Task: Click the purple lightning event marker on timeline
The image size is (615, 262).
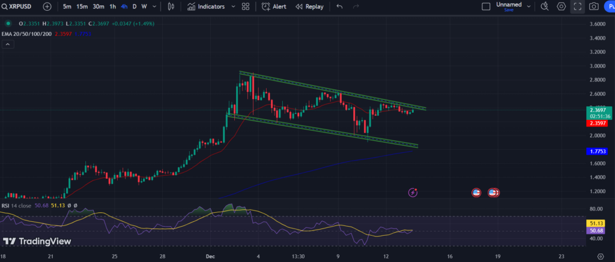Action: click(413, 192)
